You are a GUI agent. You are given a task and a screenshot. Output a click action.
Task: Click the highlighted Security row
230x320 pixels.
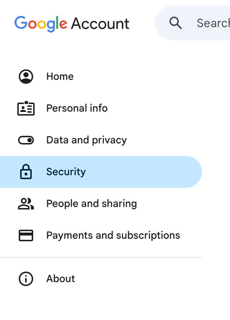pyautogui.click(x=101, y=172)
